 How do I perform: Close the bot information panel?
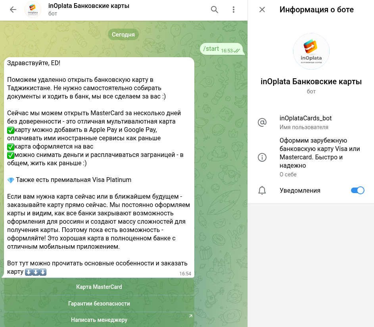point(262,10)
